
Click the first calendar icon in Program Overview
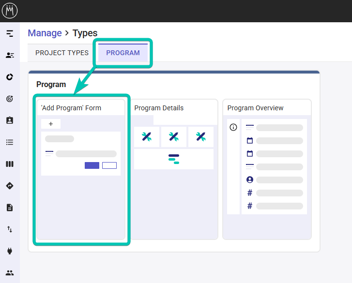click(x=250, y=141)
